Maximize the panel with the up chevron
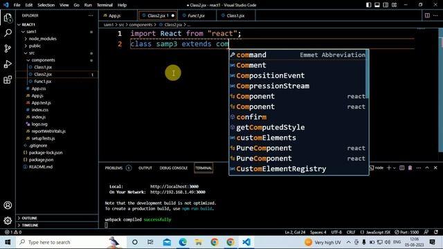Image resolution: width=443 pixels, height=249 pixels. click(x=427, y=167)
